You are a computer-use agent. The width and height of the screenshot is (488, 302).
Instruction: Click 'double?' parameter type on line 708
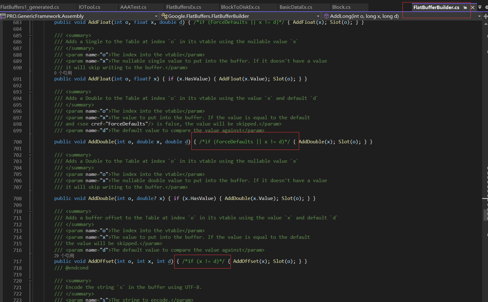pos(146,198)
